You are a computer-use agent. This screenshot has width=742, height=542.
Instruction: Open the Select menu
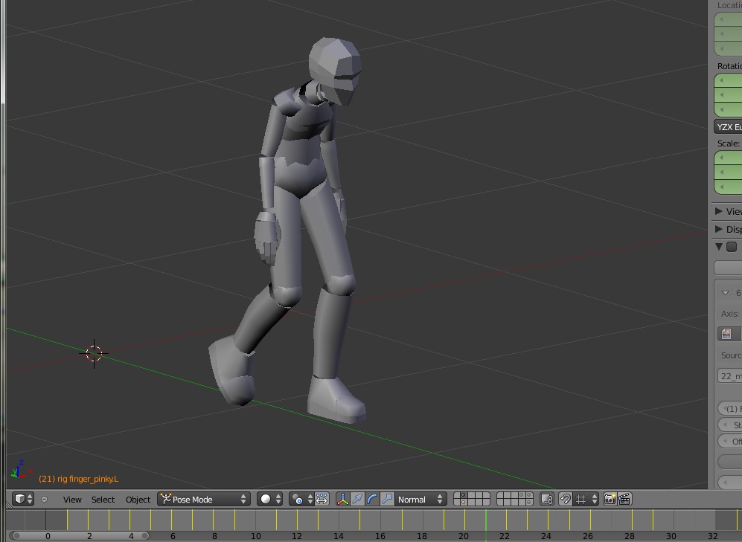[x=103, y=499]
